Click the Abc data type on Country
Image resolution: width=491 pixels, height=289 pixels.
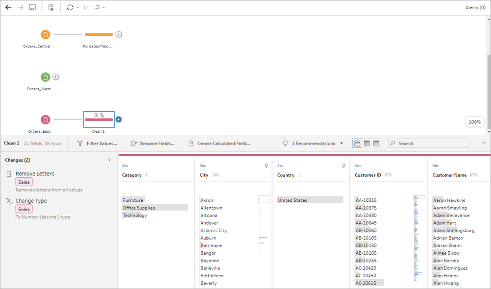tap(280, 166)
